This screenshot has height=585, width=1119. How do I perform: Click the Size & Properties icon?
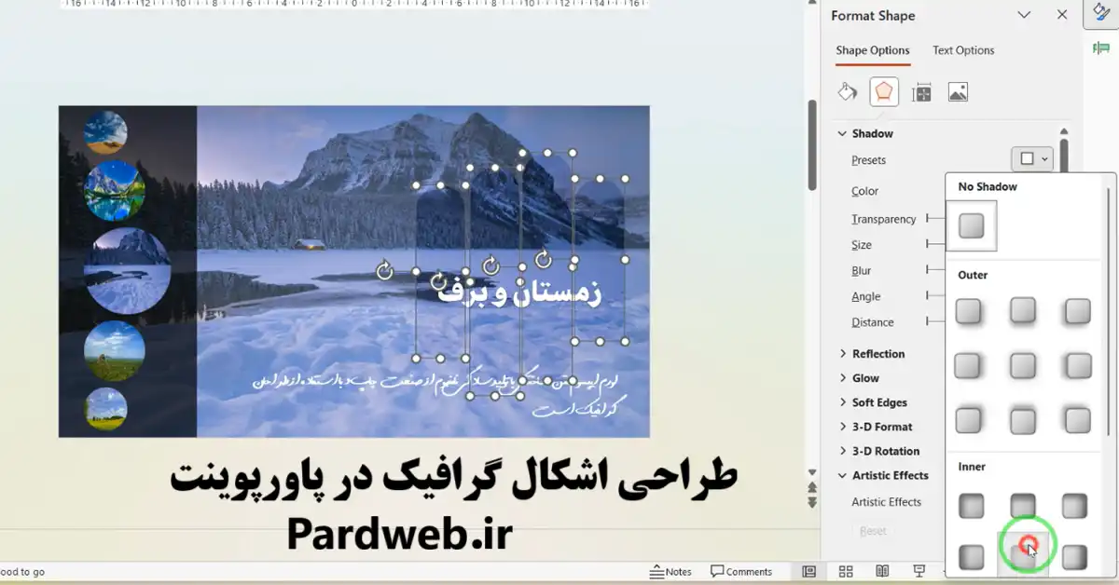coord(920,90)
